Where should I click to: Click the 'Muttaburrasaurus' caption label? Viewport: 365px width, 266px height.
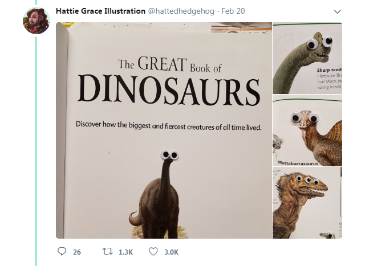click(297, 162)
